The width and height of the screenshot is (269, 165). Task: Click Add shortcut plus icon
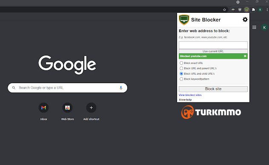click(x=91, y=108)
